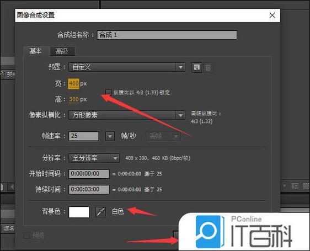Image resolution: width=310 pixels, height=251 pixels.
Task: Open the frame rate arrow dropdown
Action: coord(110,136)
